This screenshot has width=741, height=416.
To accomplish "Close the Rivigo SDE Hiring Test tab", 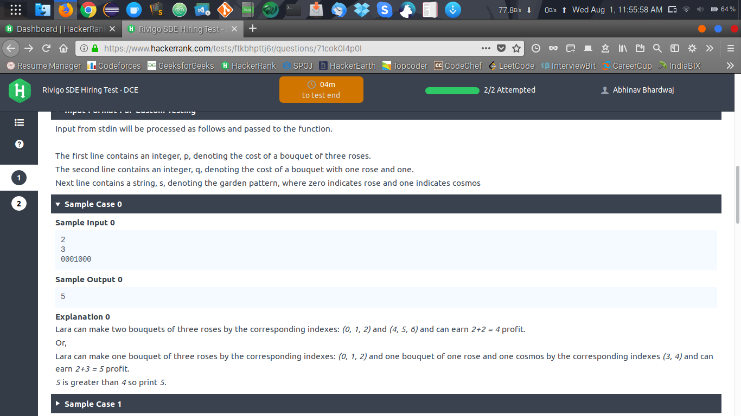I will coord(235,29).
